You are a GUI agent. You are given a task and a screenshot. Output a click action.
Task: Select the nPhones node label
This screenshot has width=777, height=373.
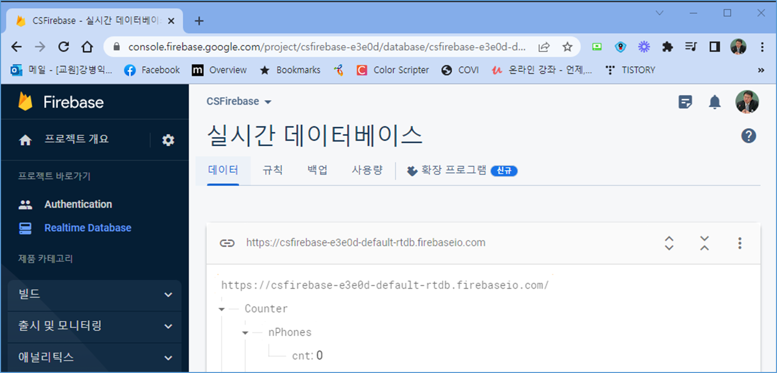pyautogui.click(x=289, y=332)
